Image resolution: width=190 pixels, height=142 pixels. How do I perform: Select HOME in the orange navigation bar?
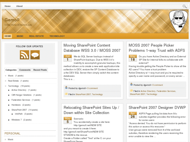tap(8, 36)
